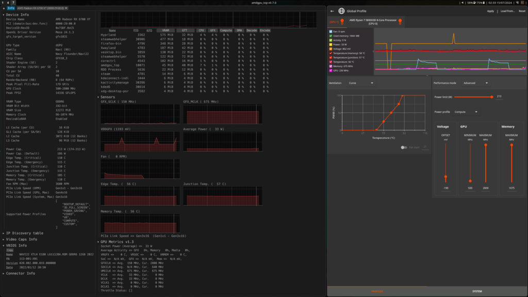Sort process list by VRAM column
The height and width of the screenshot is (297, 528).
point(166,30)
